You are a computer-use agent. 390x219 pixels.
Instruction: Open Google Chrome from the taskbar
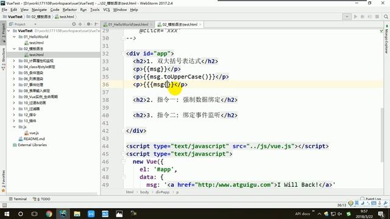[49, 214]
